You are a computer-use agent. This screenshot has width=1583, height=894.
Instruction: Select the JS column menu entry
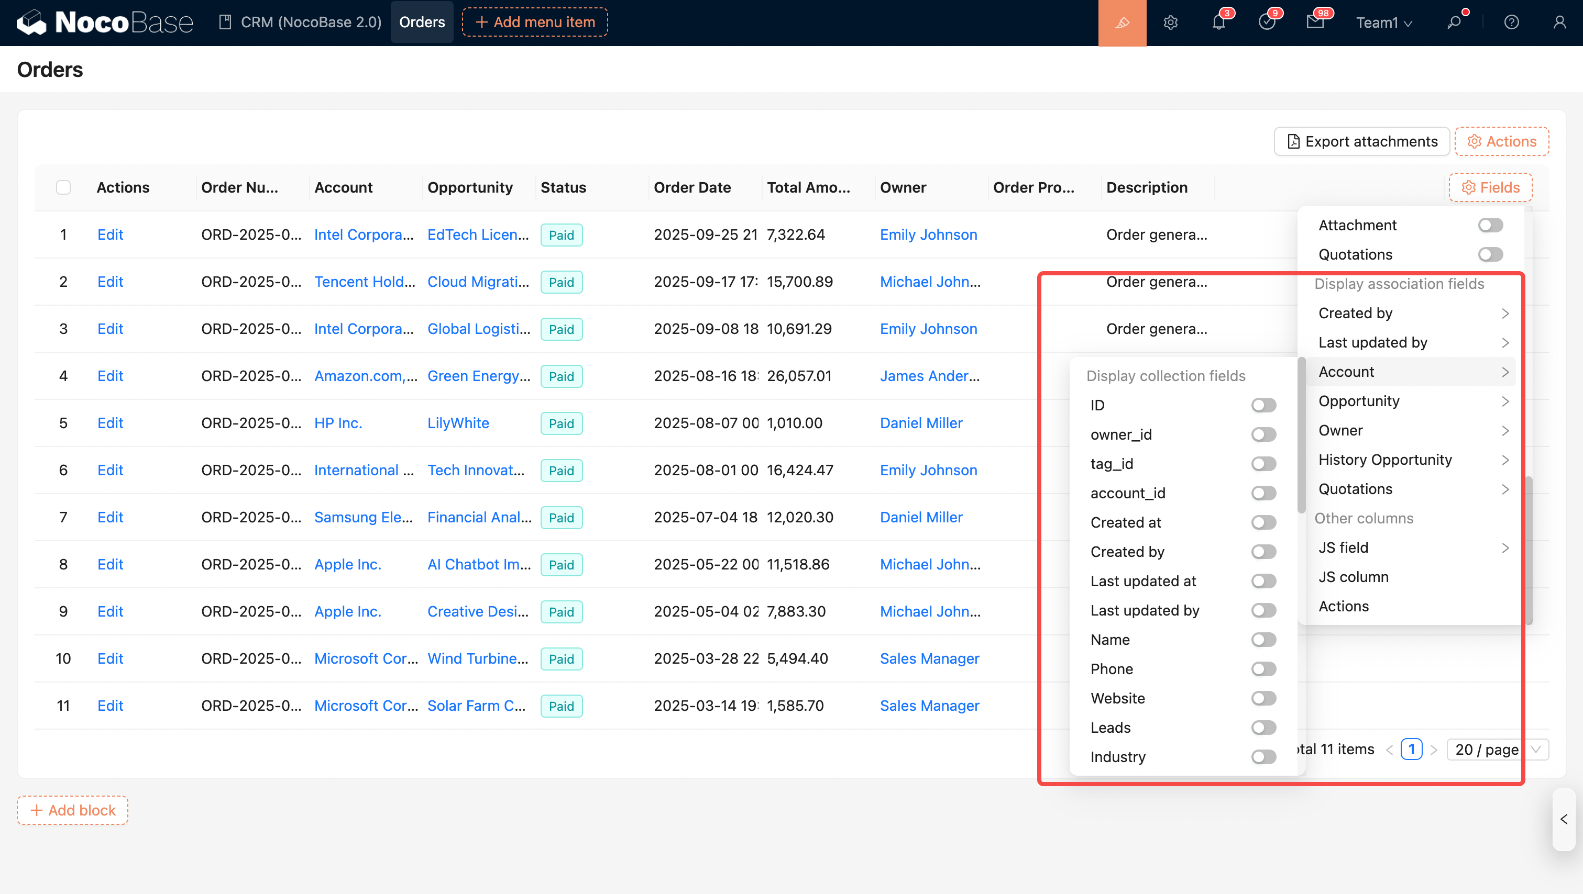coord(1353,577)
